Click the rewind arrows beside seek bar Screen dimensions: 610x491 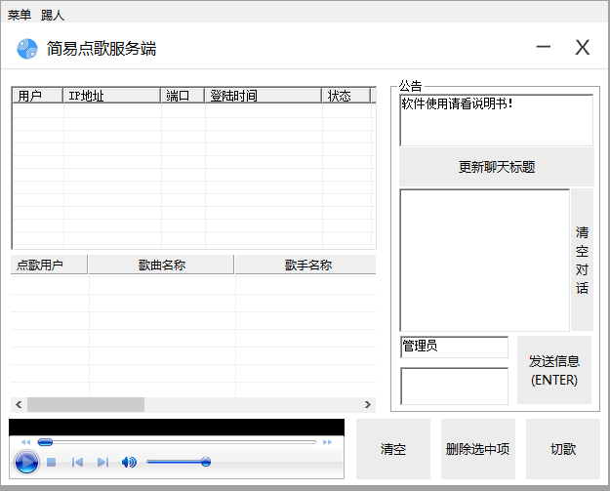click(x=26, y=442)
